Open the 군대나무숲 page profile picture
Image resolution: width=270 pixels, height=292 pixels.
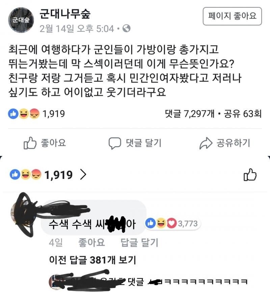pos(21,20)
